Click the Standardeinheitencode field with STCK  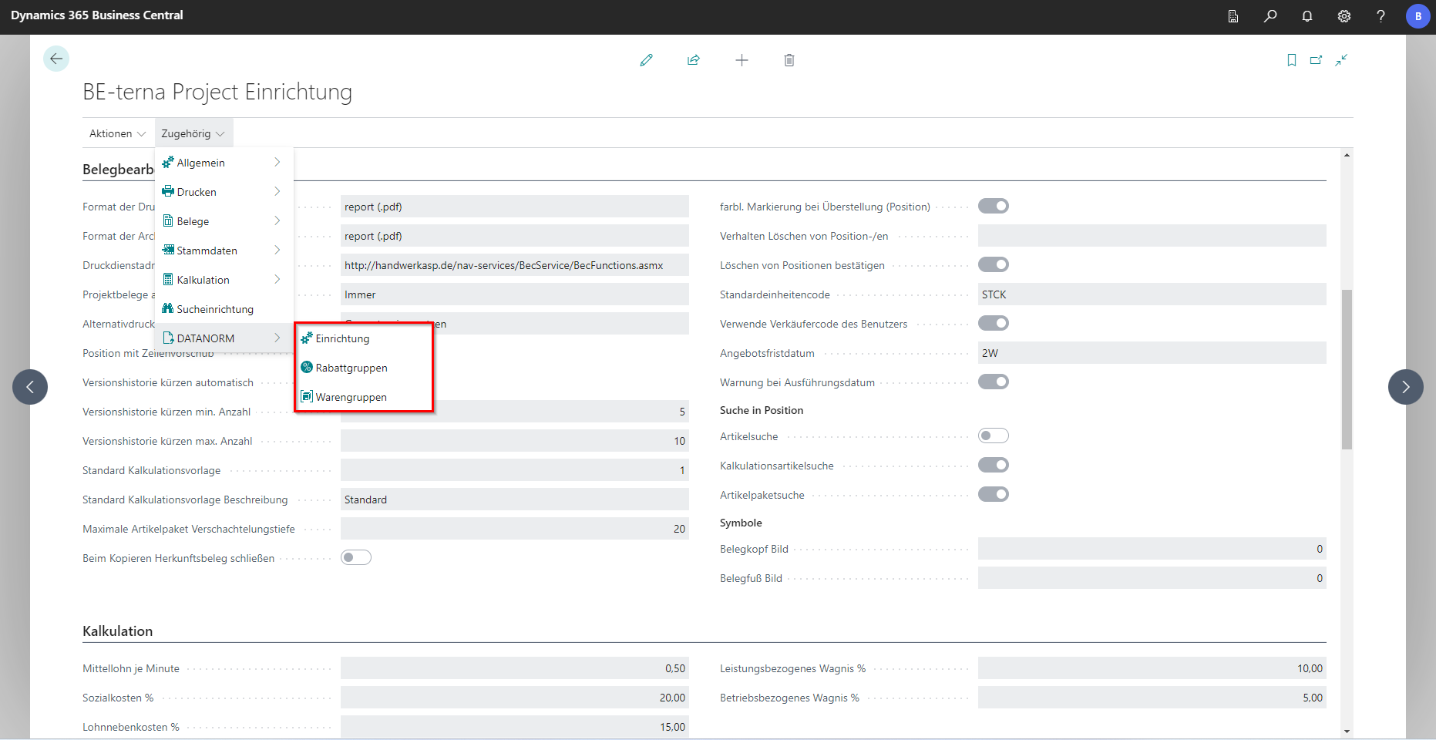[1151, 294]
